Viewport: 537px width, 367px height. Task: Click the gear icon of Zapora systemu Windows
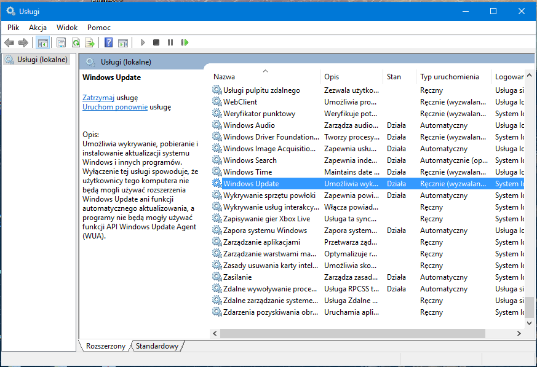pos(217,230)
